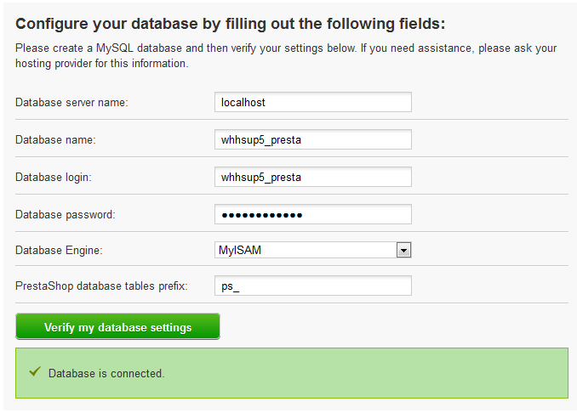The width and height of the screenshot is (577, 413).
Task: Click the "PrestaShop database tables prefix:" label
Action: tap(101, 286)
